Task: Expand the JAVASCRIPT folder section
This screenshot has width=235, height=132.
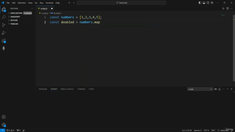Action: tap(22, 17)
